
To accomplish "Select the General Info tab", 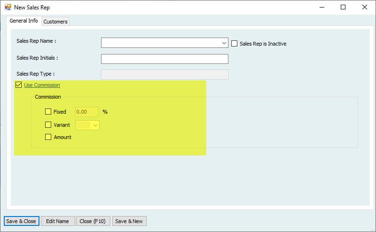I will pos(23,21).
